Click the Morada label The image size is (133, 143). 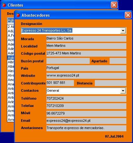tap(27, 39)
